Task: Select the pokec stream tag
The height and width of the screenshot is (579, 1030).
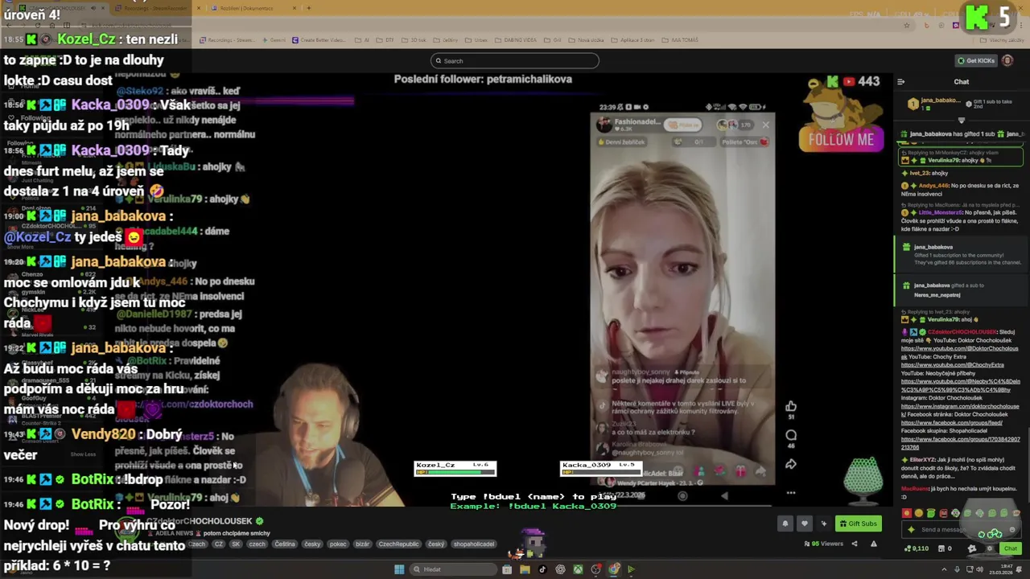Action: (338, 544)
